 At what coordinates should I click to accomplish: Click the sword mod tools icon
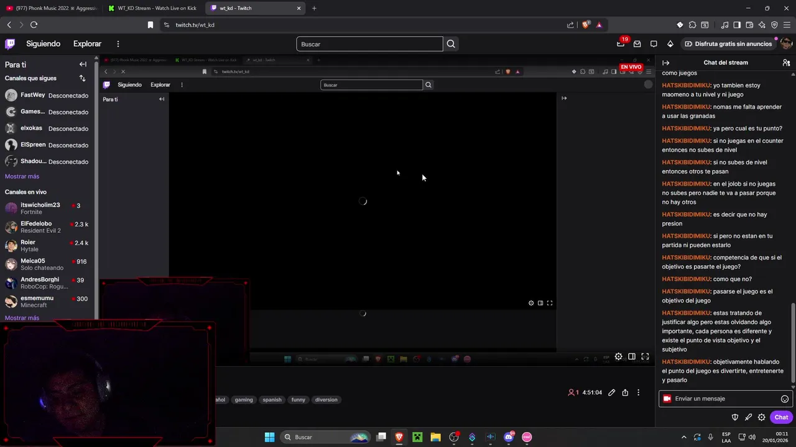[748, 417]
